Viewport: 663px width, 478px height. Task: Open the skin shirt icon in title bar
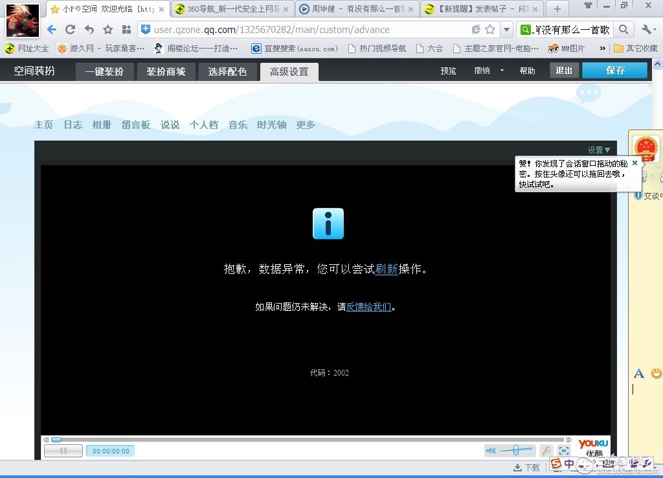pos(588,5)
